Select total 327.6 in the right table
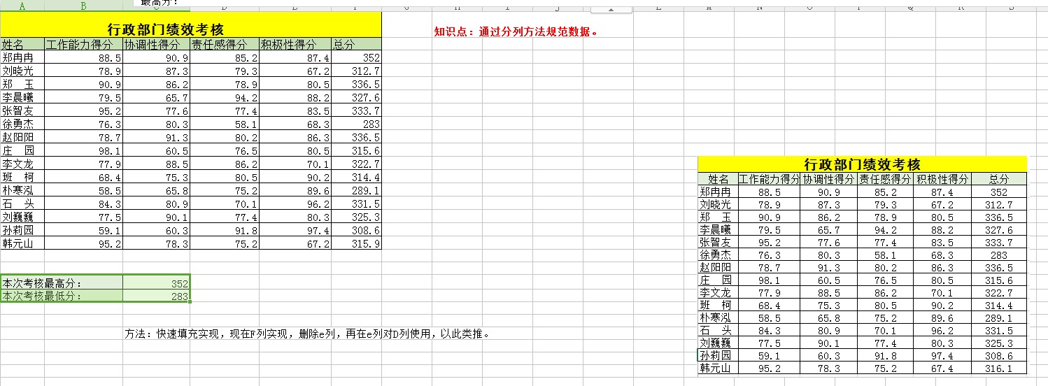Image resolution: width=1048 pixels, height=386 pixels. click(x=999, y=229)
